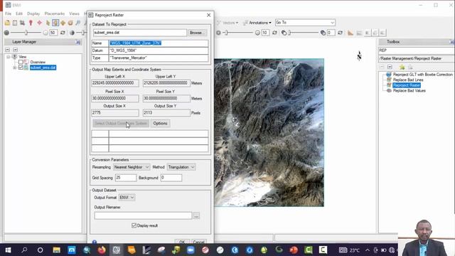Click OK in Reproject Raster dialog

point(182,242)
